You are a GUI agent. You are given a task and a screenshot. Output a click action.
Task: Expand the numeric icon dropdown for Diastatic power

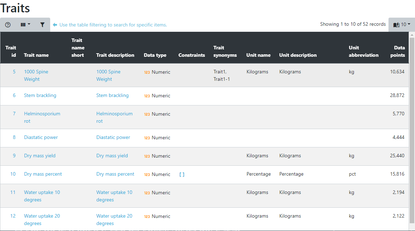(x=146, y=138)
